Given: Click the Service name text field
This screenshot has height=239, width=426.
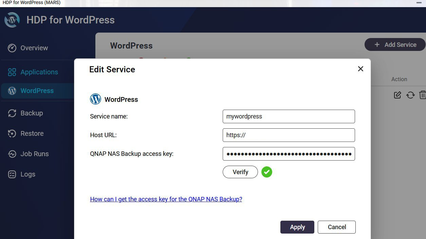Looking at the screenshot, I should click(x=289, y=116).
